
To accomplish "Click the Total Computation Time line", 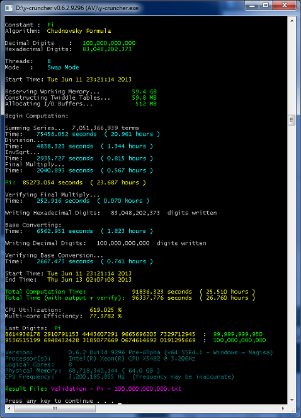I will [130, 292].
